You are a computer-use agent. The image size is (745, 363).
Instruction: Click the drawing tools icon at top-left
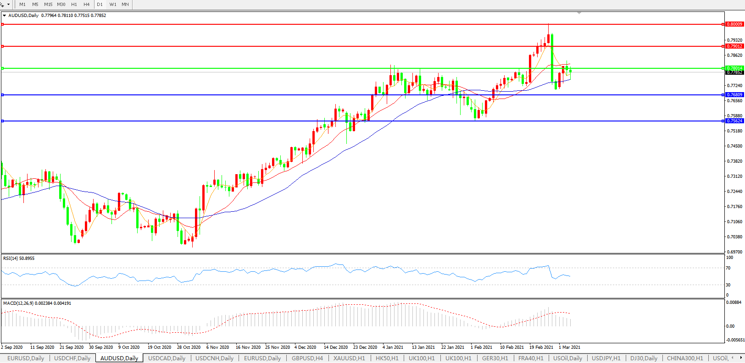2,5
